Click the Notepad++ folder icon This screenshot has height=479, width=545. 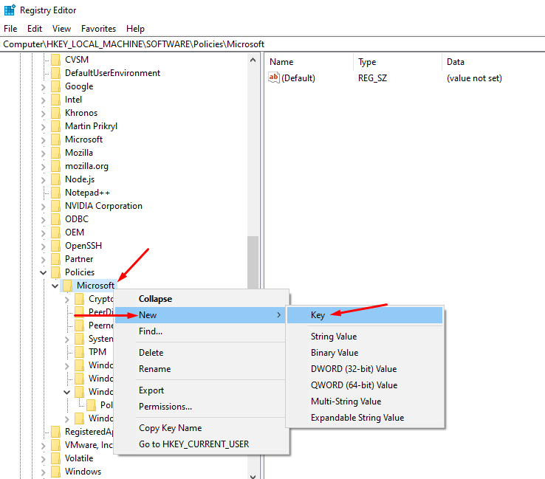tap(55, 193)
